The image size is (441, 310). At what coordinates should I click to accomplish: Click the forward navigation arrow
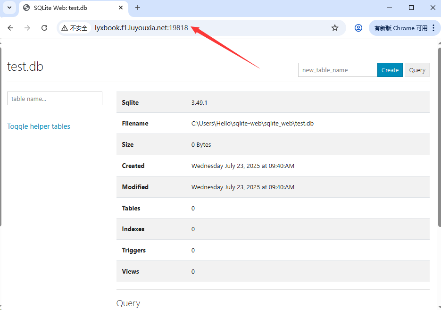pyautogui.click(x=27, y=28)
